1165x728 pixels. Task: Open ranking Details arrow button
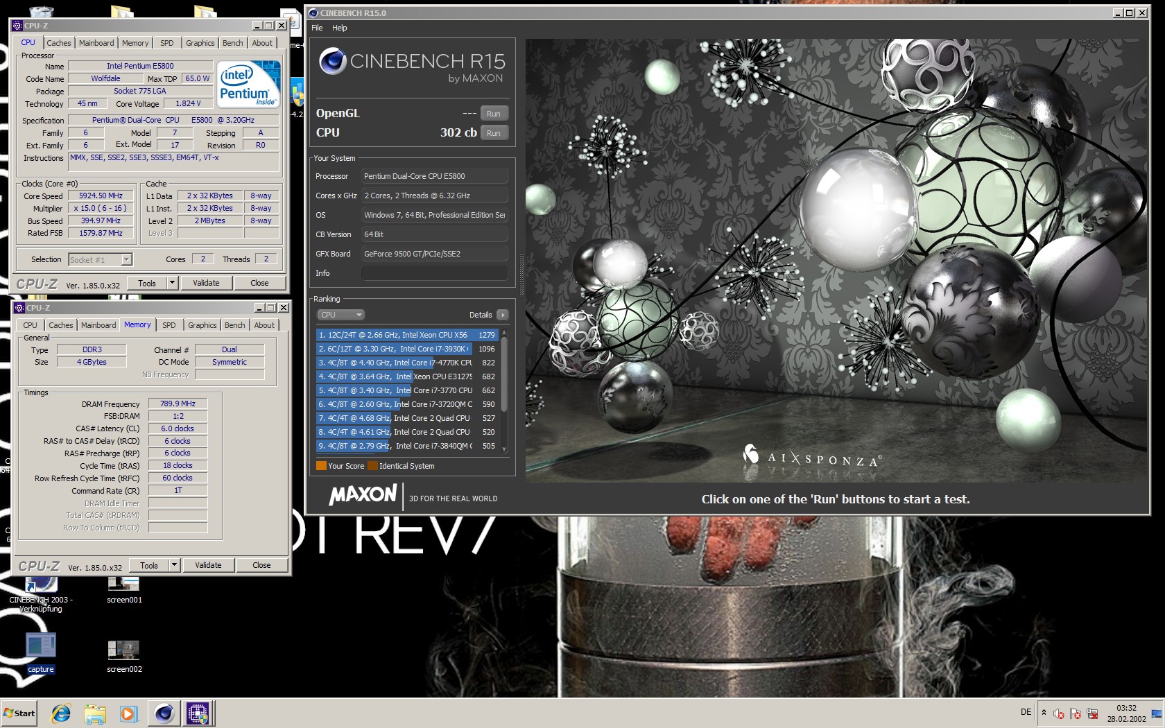(503, 315)
